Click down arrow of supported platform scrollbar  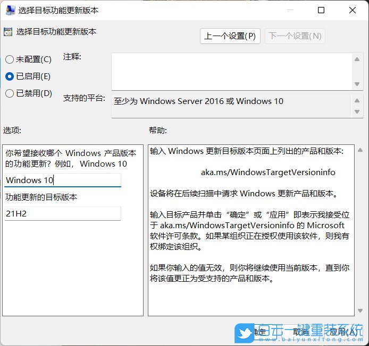click(x=357, y=111)
